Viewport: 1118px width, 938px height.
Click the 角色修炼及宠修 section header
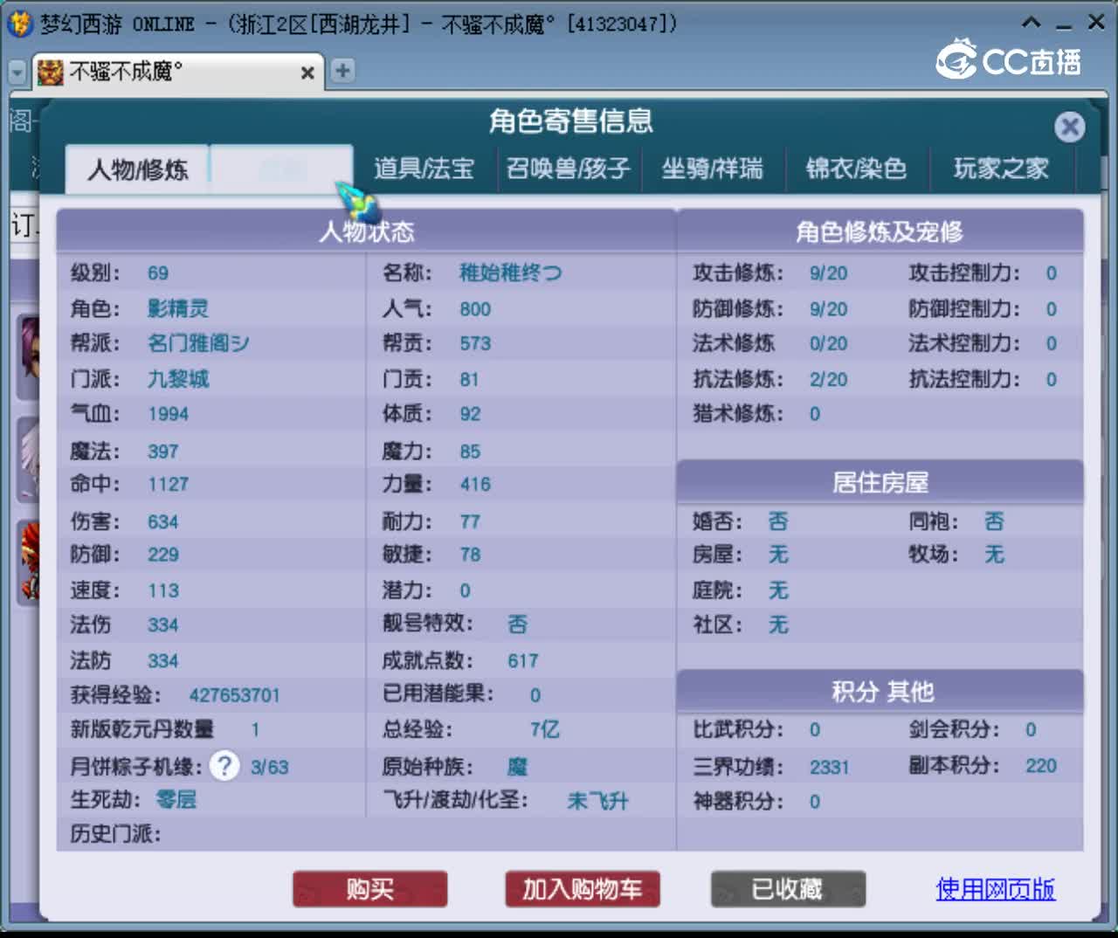coord(880,231)
